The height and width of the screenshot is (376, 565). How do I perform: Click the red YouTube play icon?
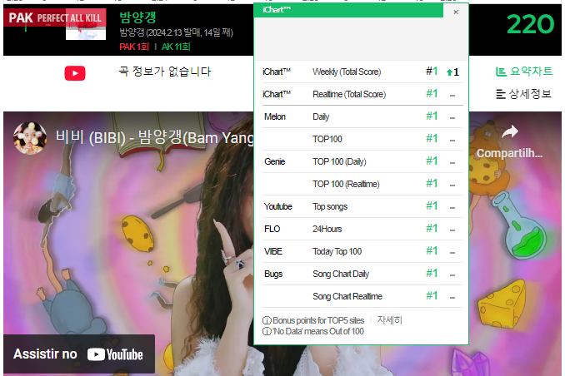tap(75, 73)
